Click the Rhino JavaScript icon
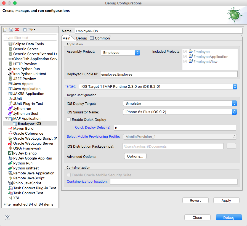Viewport: 247px width, 226px height. 10,183
